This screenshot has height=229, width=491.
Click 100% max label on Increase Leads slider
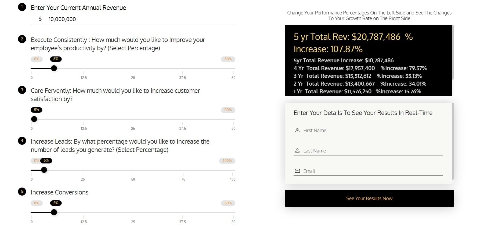pos(227,161)
